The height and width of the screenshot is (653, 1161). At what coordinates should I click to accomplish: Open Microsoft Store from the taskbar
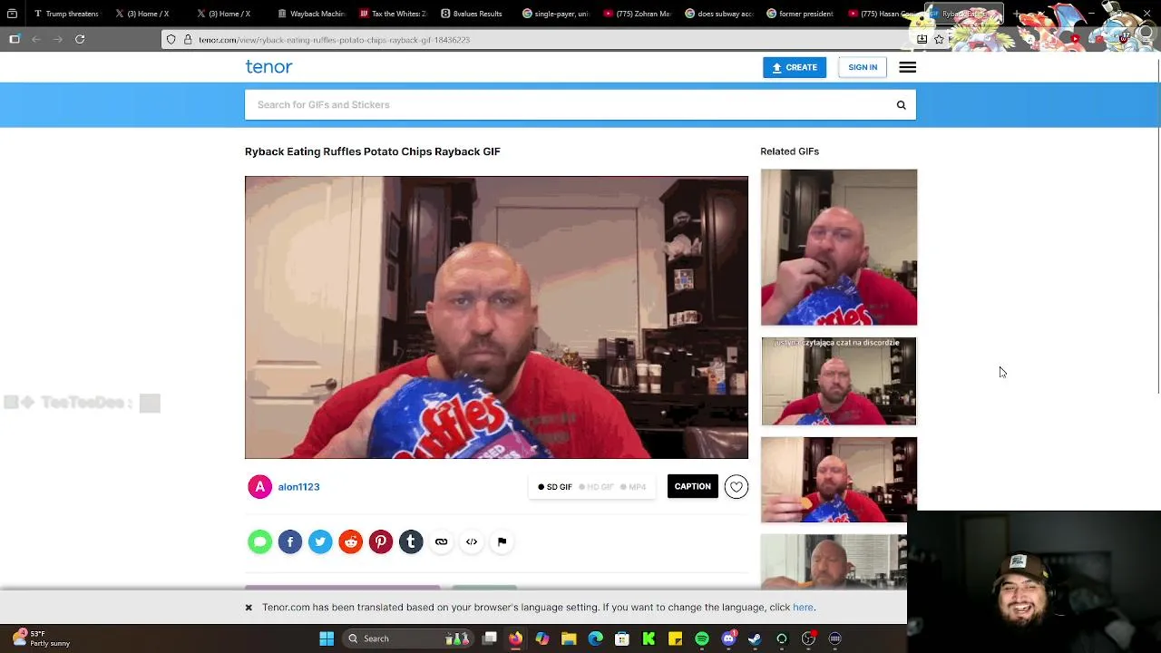point(622,638)
